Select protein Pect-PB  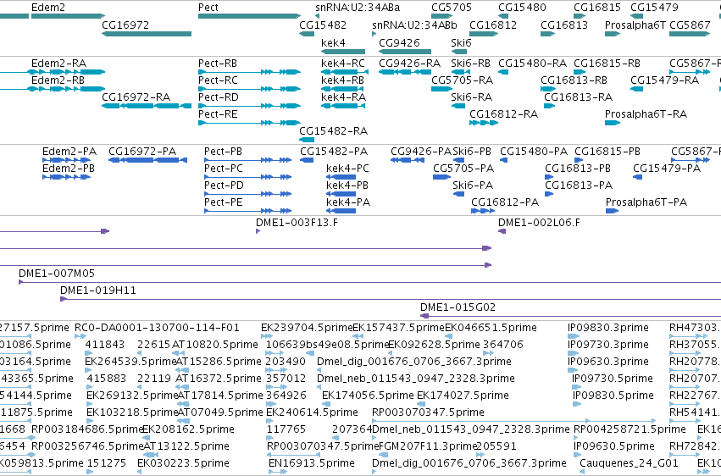pos(248,160)
